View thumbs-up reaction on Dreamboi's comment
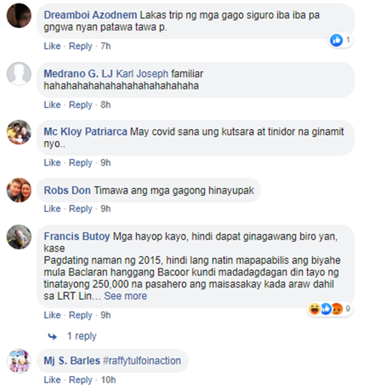The height and width of the screenshot is (390, 377). coord(340,40)
